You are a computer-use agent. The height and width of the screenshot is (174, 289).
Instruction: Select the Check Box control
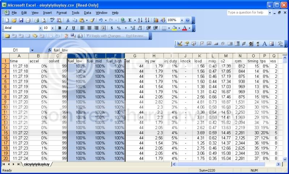(x=202, y=44)
